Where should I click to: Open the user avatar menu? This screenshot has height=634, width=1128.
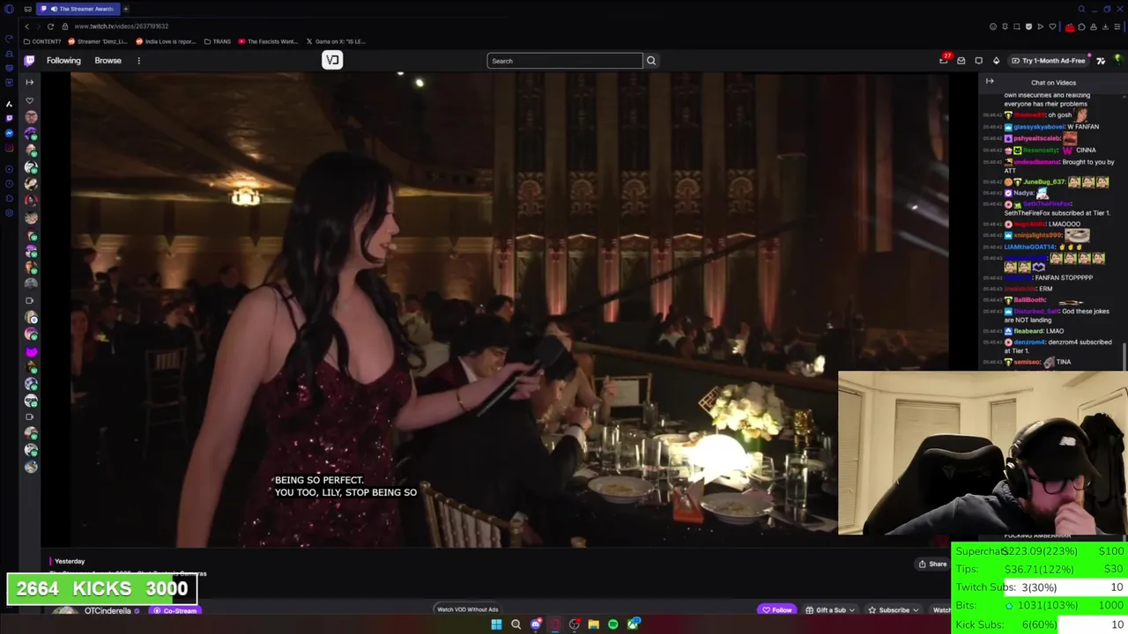tap(1117, 61)
